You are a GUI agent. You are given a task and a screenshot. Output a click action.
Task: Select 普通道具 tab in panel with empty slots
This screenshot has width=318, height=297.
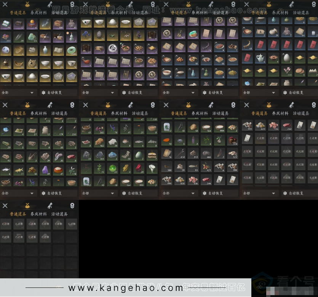point(18,214)
